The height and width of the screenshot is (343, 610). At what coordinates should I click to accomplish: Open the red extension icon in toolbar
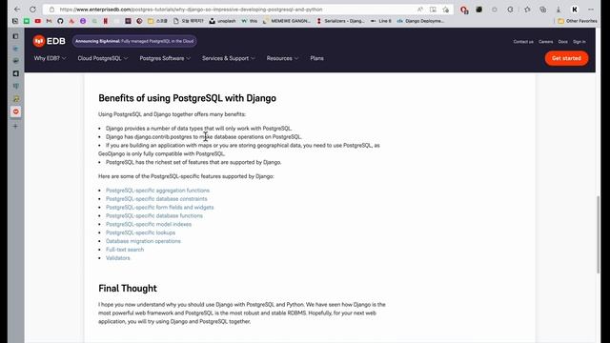point(464,10)
